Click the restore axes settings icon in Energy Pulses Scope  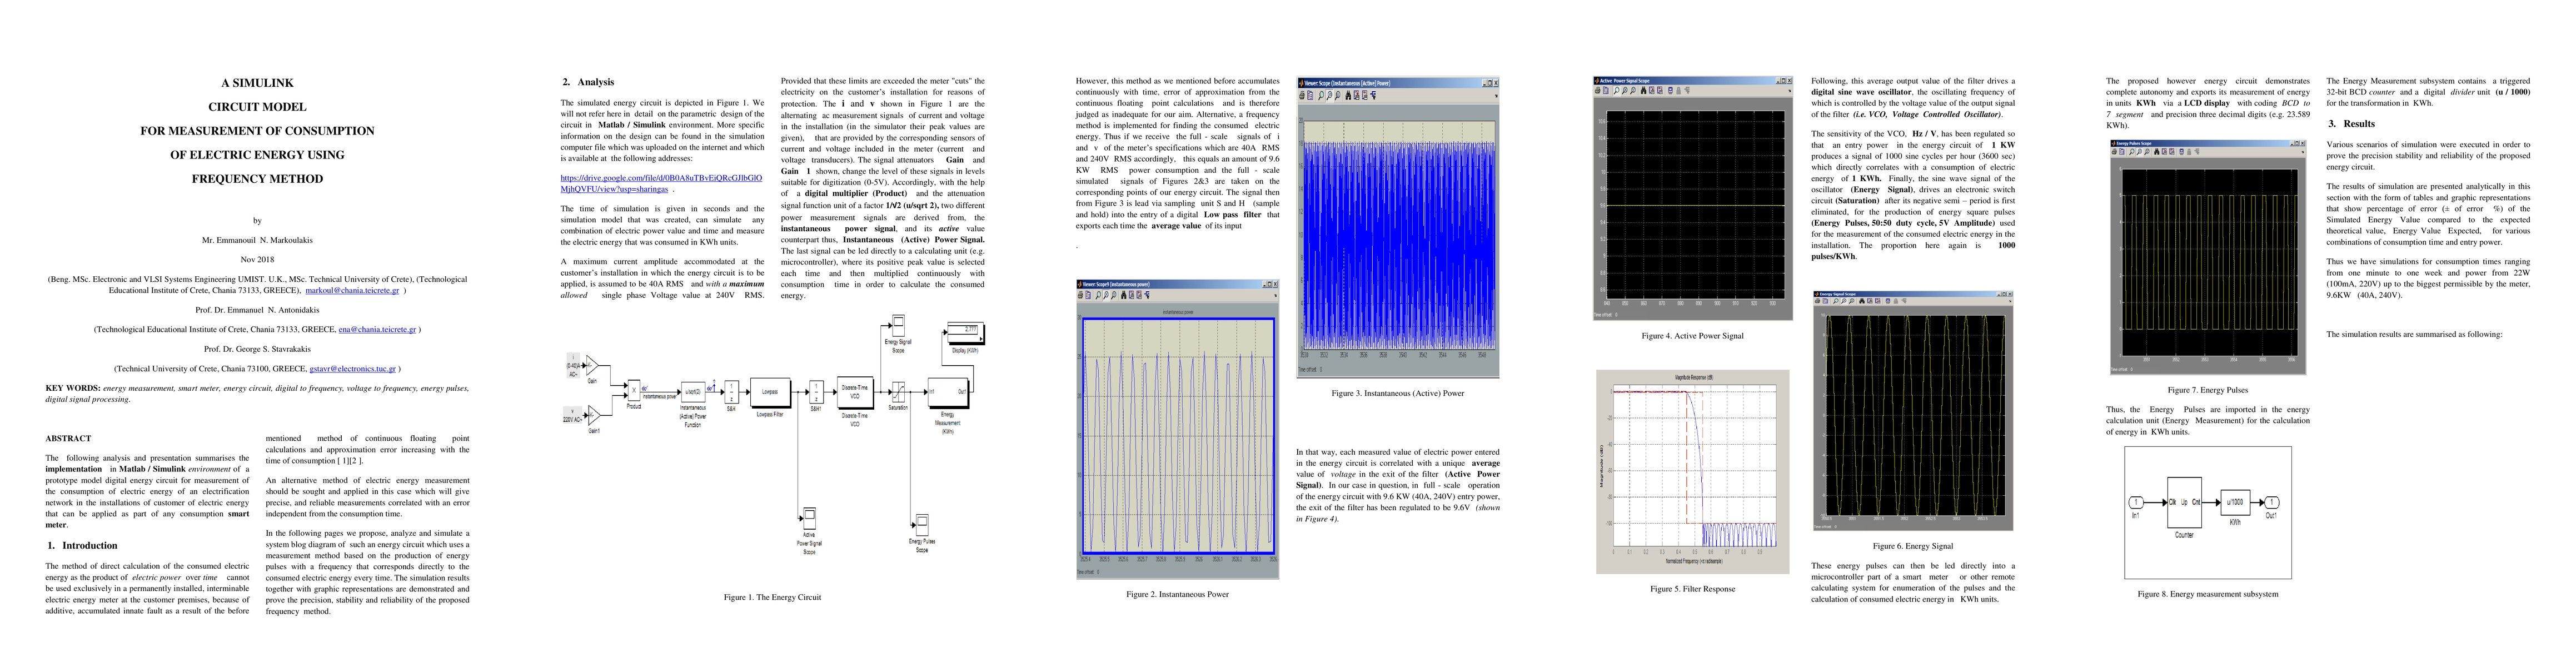(x=2173, y=152)
